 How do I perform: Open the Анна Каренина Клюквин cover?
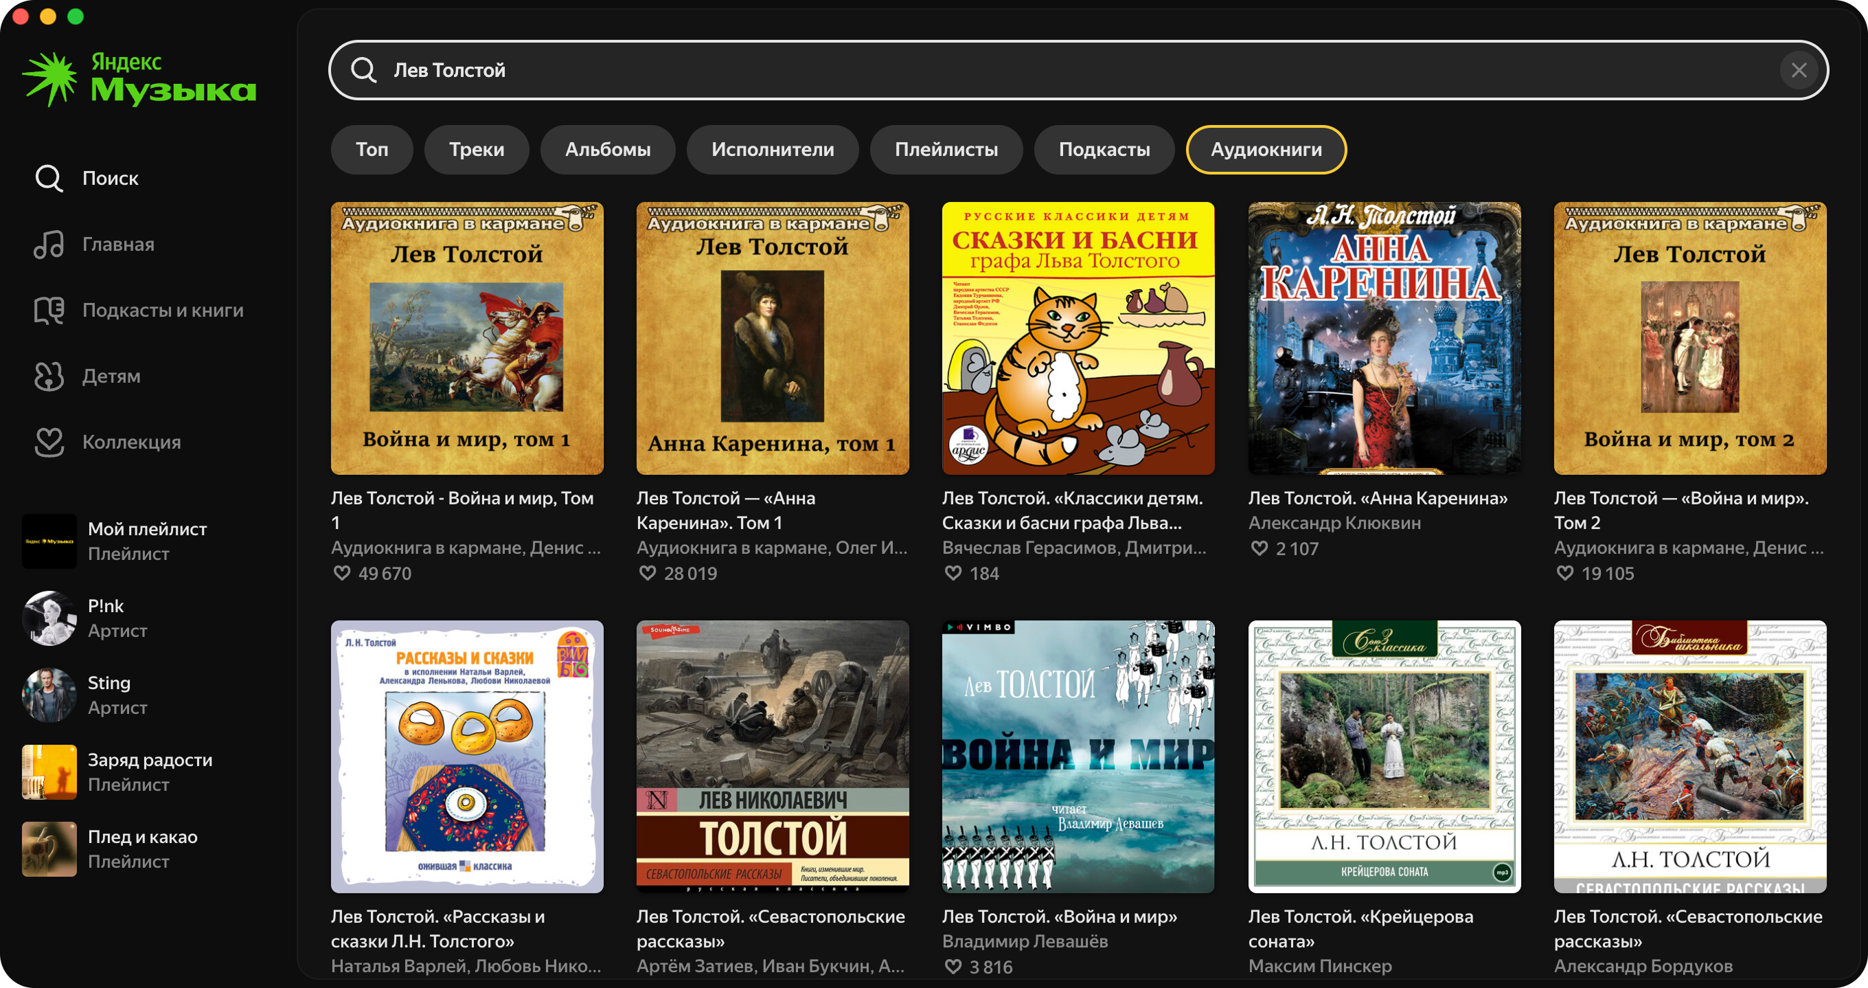(1385, 338)
